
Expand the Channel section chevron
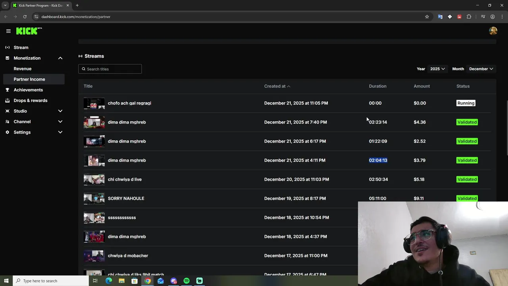coord(60,122)
